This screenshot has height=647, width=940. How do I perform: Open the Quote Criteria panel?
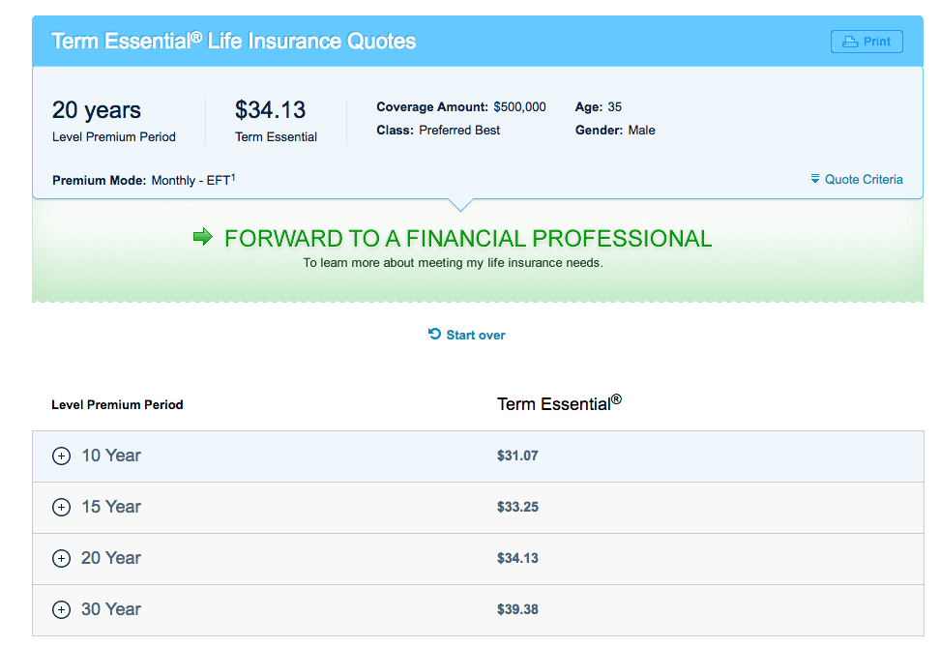857,179
